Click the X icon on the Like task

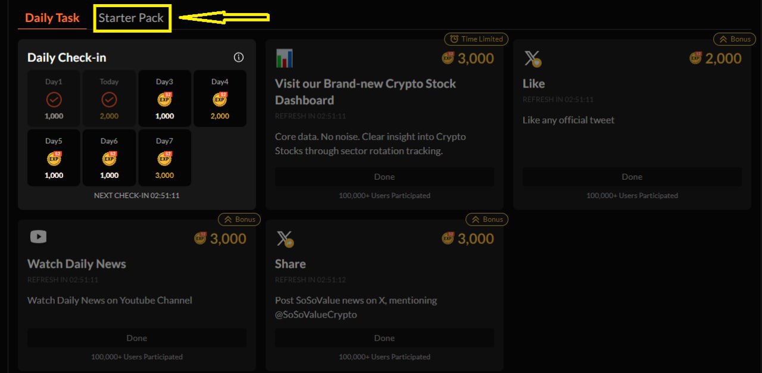click(x=532, y=58)
